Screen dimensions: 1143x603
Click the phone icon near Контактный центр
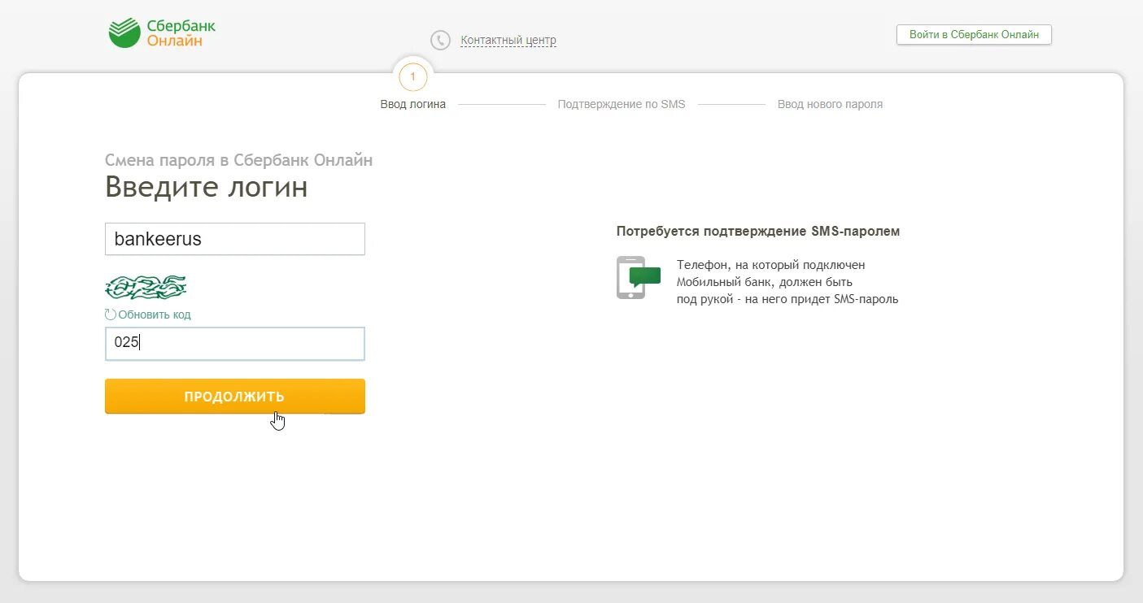click(440, 41)
